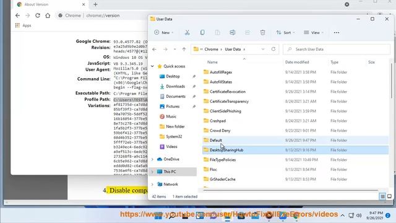Image resolution: width=396 pixels, height=223 pixels.
Task: Switch to details view layout icon
Action: click(382, 196)
